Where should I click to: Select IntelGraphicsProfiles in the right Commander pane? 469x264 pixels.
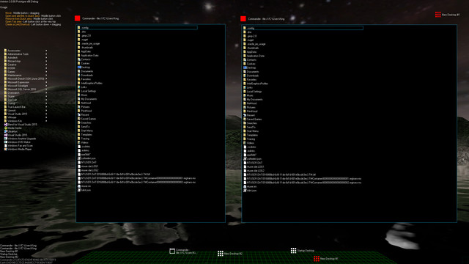pyautogui.click(x=257, y=84)
